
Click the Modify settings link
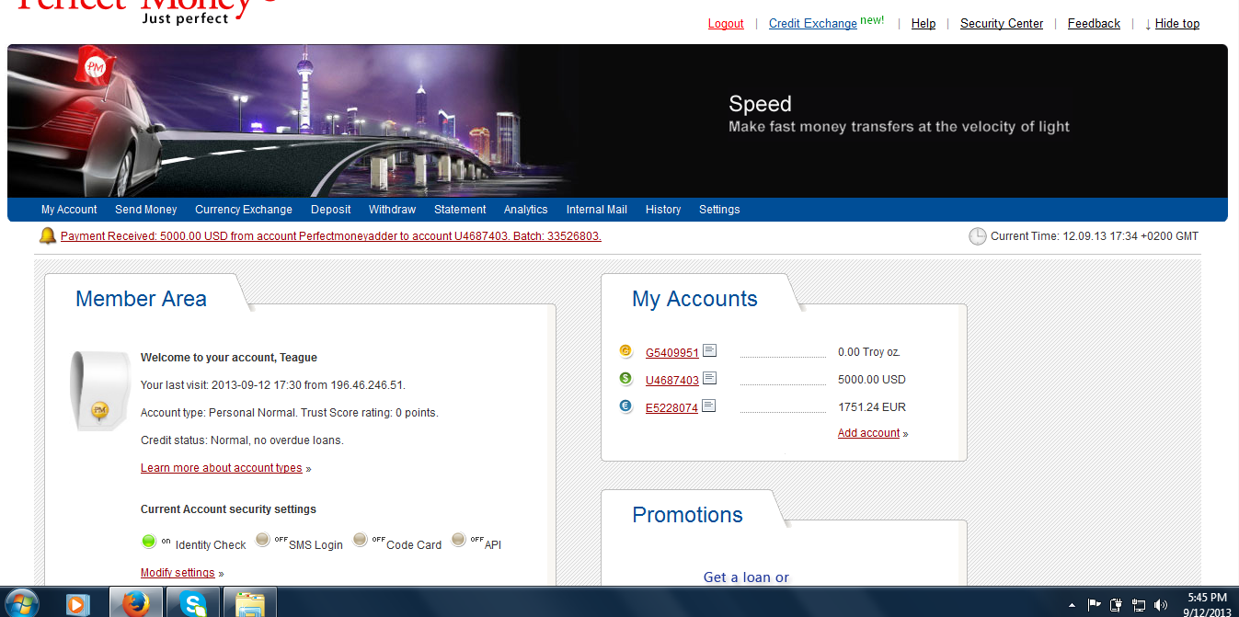tap(178, 573)
